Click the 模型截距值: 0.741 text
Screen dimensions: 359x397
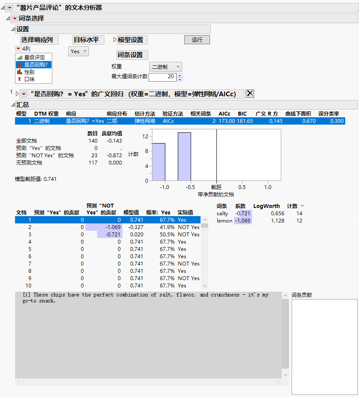36,179
